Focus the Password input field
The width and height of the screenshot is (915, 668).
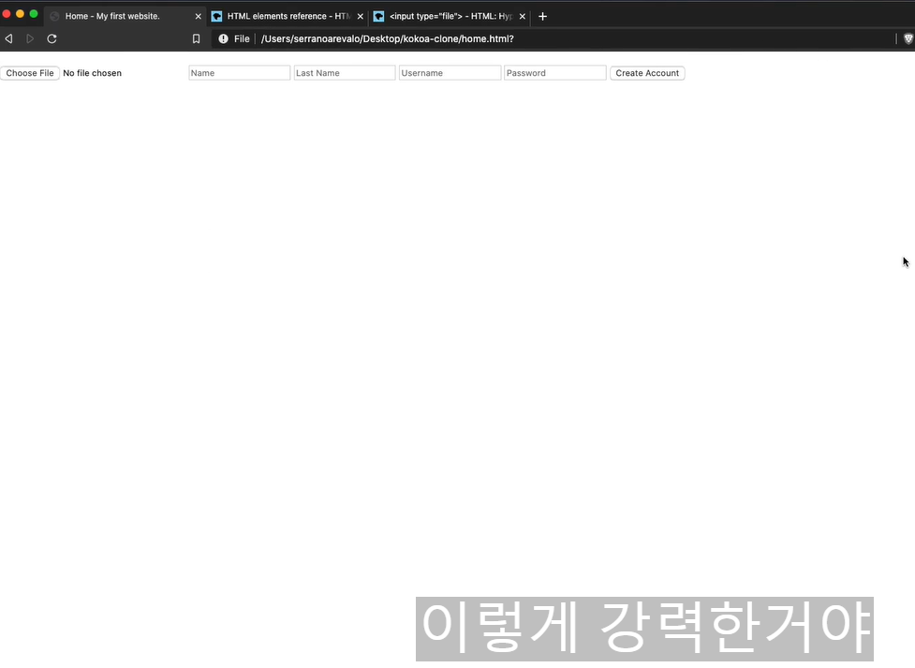[x=555, y=73]
